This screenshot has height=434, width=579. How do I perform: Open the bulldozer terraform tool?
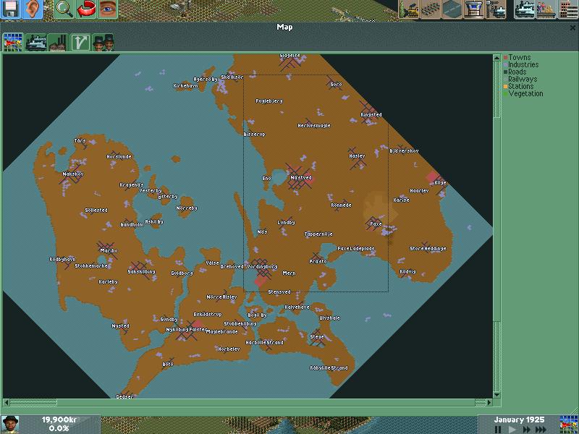click(409, 9)
